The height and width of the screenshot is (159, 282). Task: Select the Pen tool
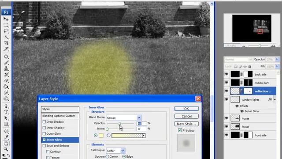pyautogui.click(x=6, y=106)
